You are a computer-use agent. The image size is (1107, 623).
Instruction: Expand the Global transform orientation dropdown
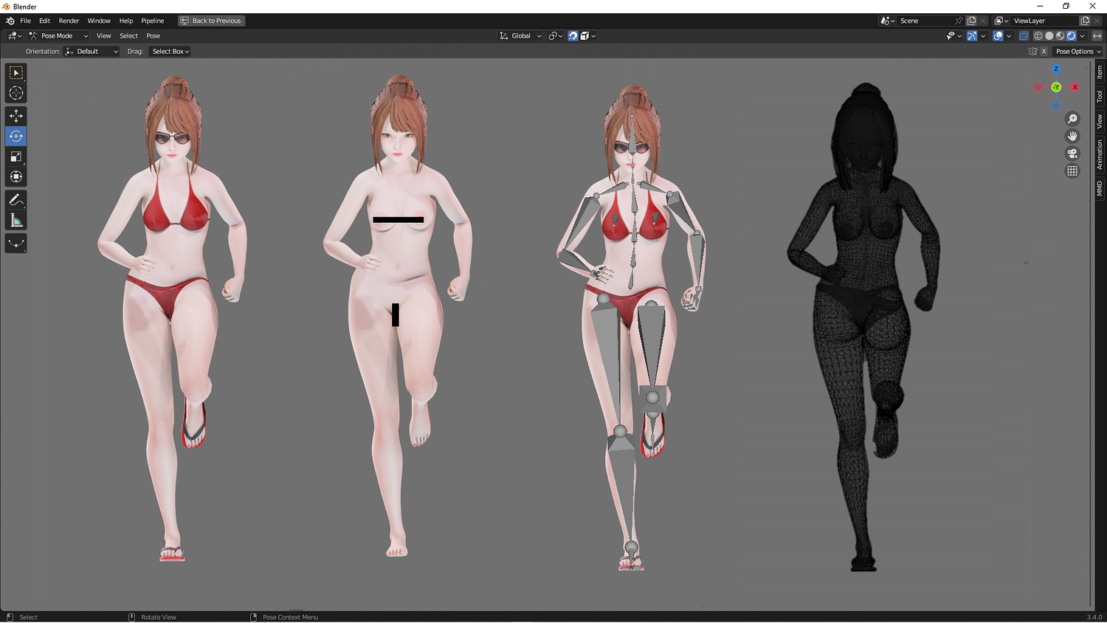coord(520,35)
